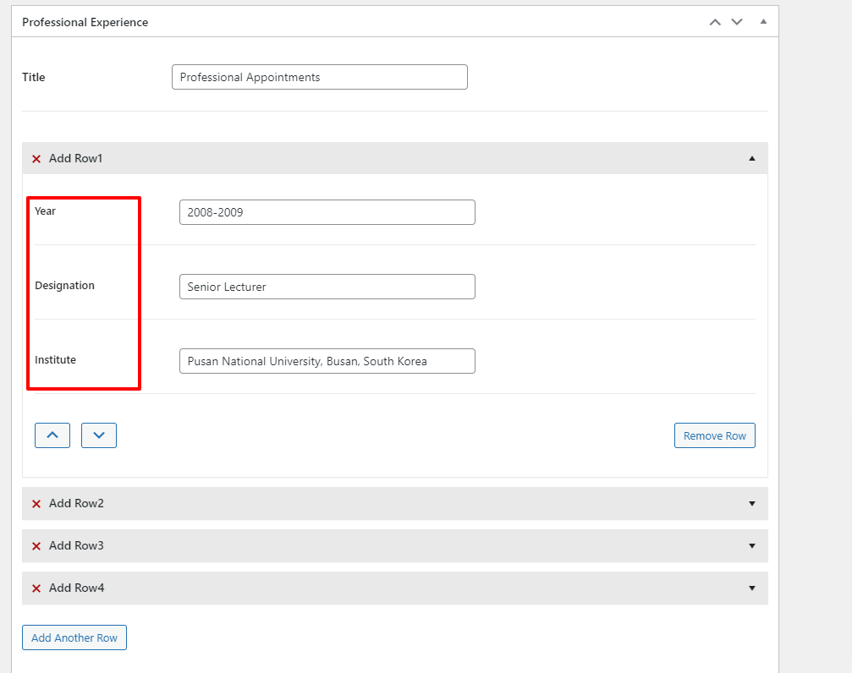Expand Add Row4 section arrow
Screen dimensions: 852x673
click(x=752, y=588)
